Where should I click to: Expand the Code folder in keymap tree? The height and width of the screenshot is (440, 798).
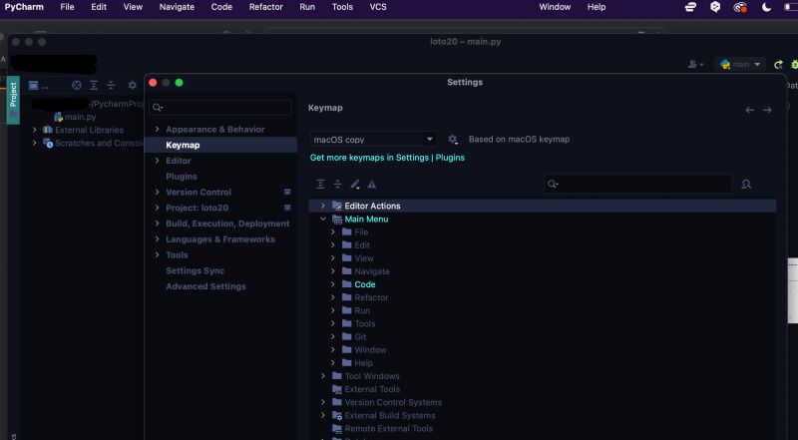[333, 284]
